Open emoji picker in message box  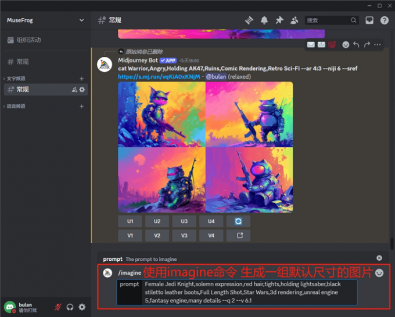[x=379, y=273]
